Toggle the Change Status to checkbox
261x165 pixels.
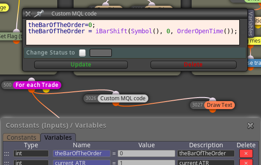[x=82, y=53]
